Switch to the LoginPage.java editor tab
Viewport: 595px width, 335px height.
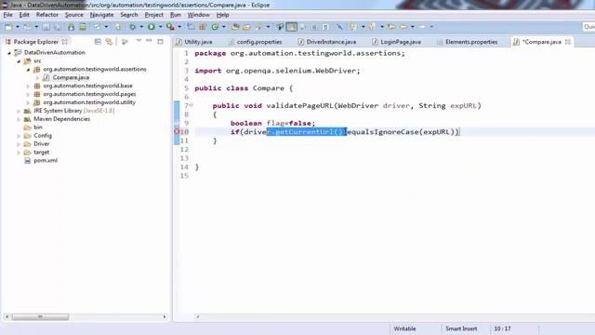click(397, 42)
